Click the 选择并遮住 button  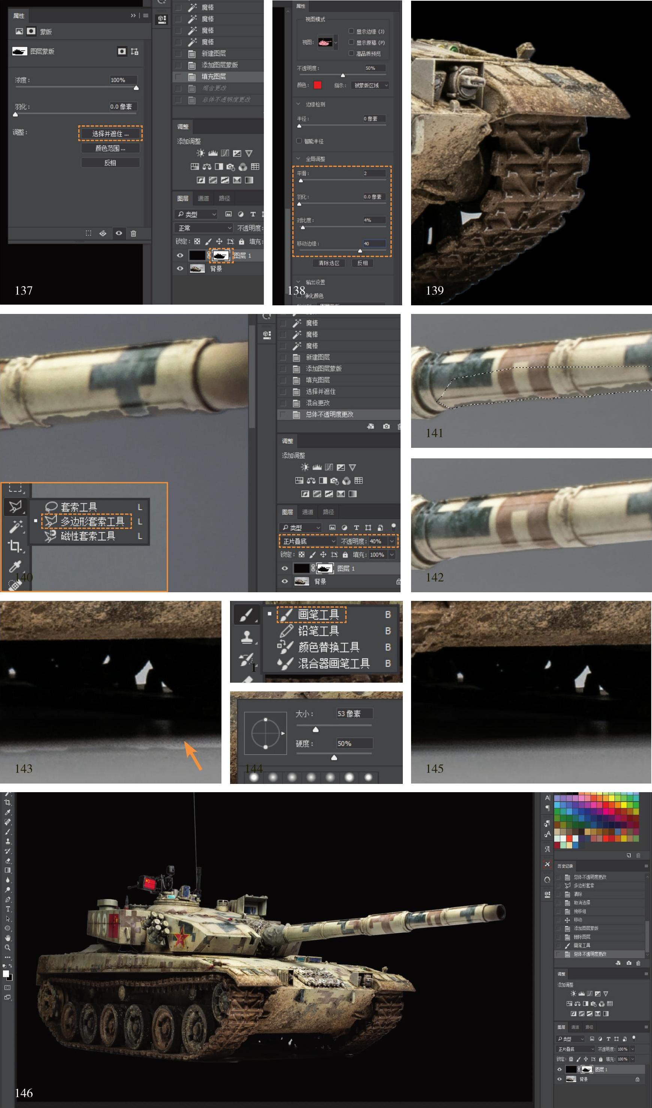[110, 133]
